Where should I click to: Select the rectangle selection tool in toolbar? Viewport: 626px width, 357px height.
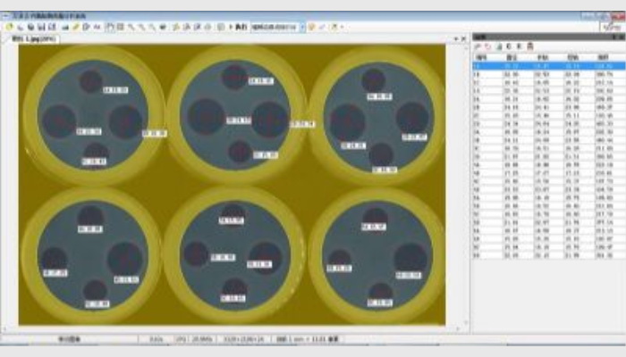point(109,28)
